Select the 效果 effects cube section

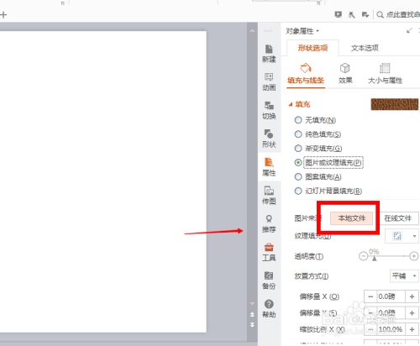point(345,74)
